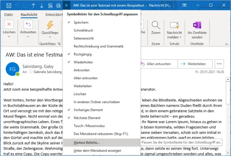Switch to the Datei tab
This screenshot has width=231, height=156.
[9, 14]
